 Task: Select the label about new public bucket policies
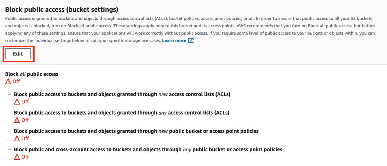coord(136,131)
